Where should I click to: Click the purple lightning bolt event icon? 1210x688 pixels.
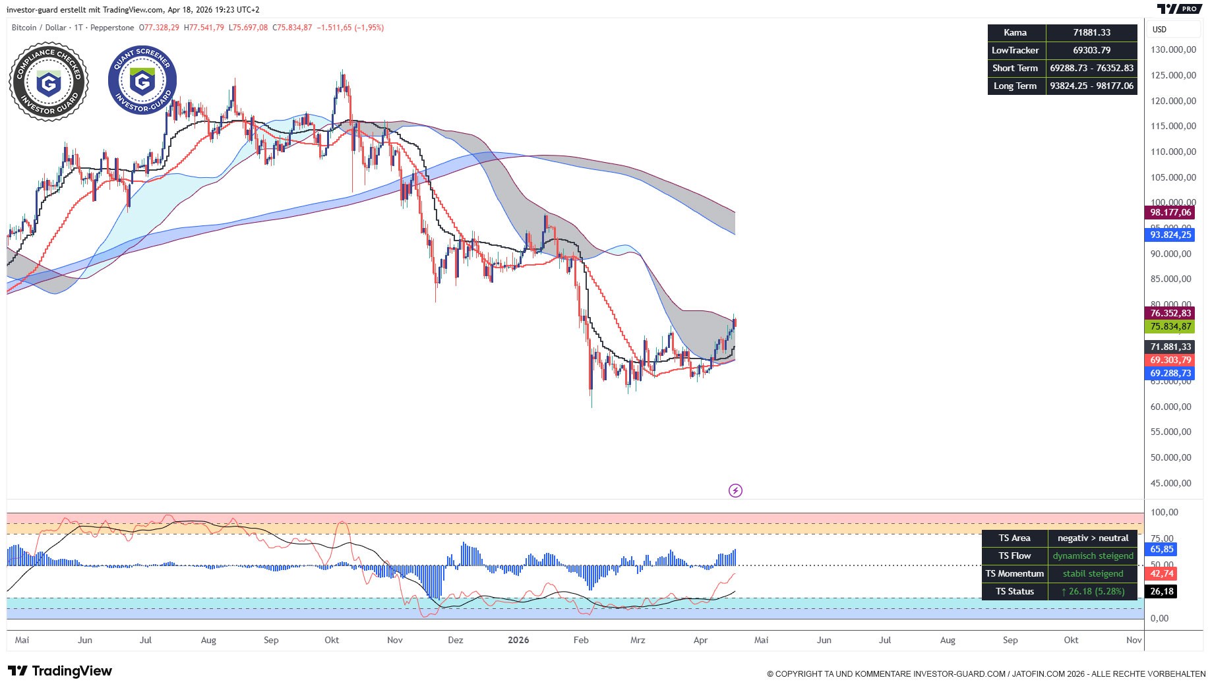[735, 490]
